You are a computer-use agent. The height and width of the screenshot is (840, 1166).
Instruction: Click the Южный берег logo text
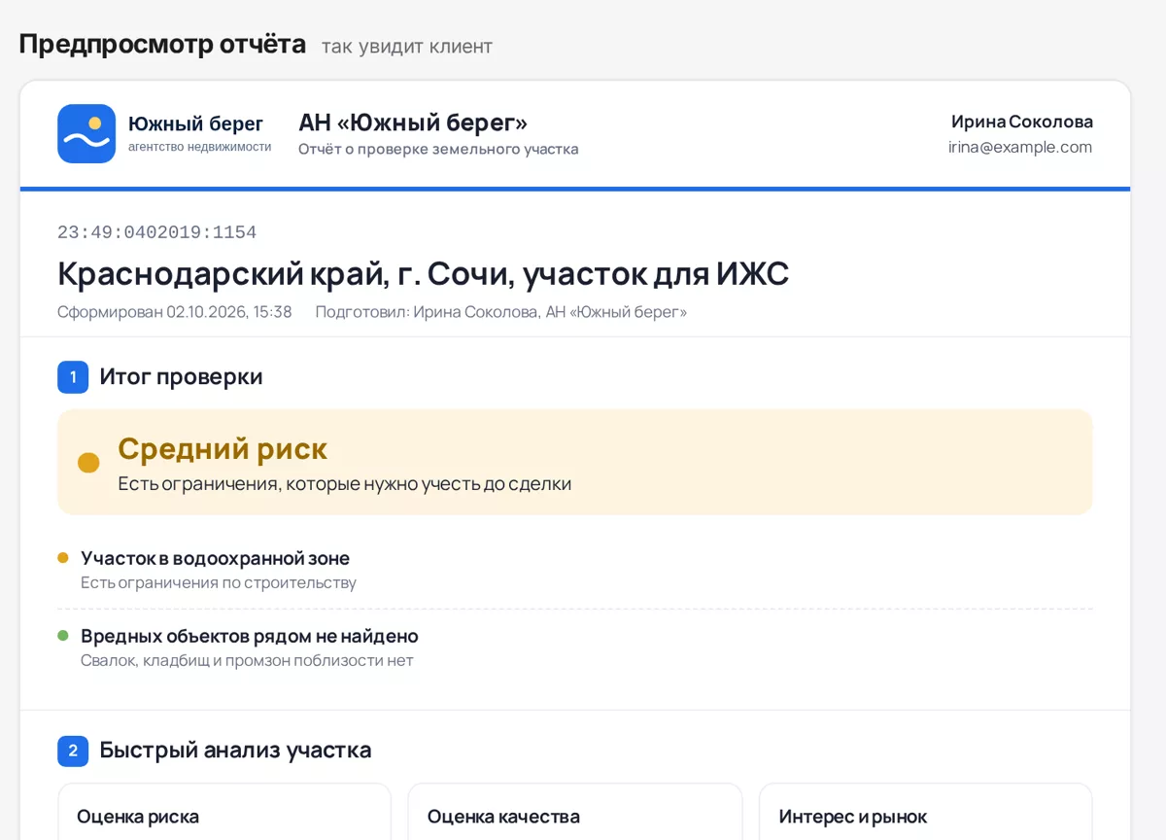(195, 123)
